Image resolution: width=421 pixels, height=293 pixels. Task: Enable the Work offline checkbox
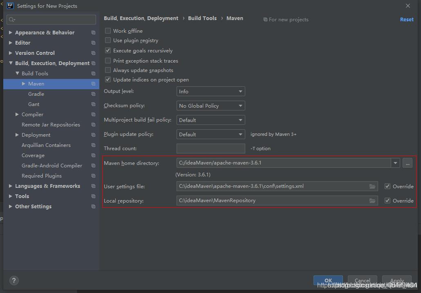pos(108,31)
